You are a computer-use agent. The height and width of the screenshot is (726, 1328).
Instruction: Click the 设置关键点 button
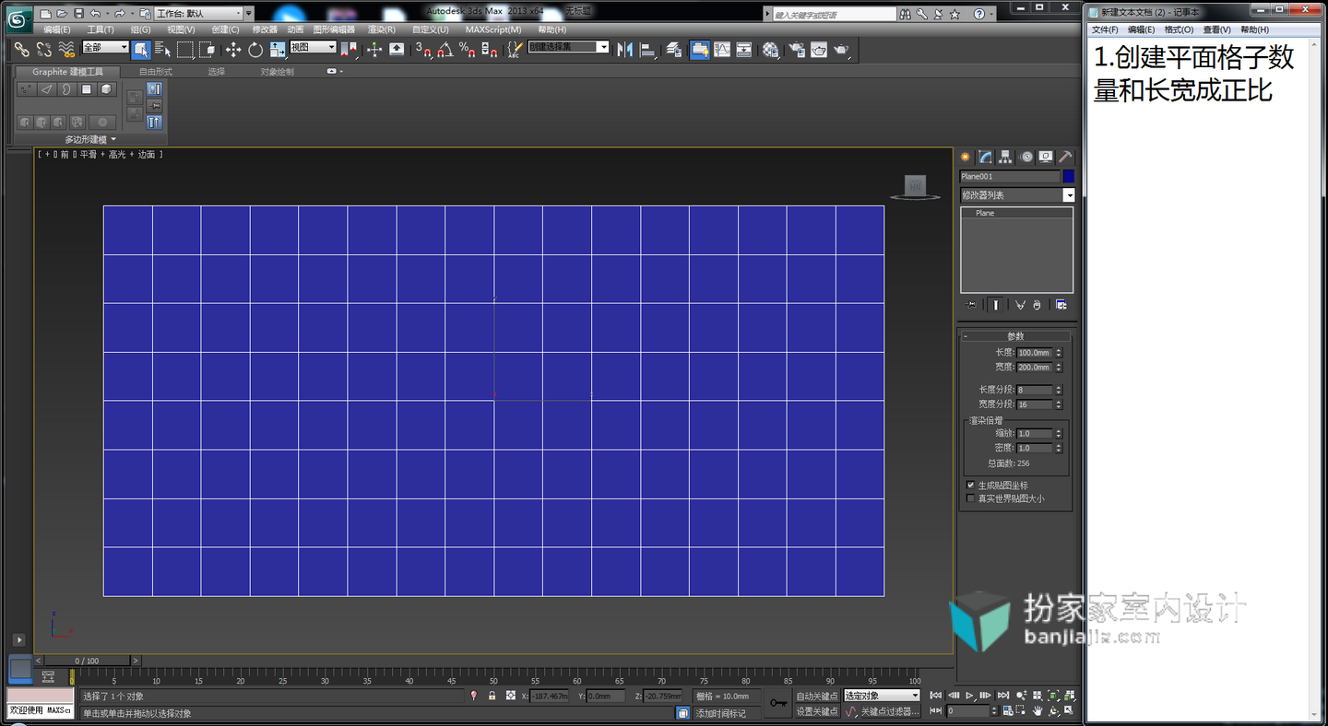[817, 711]
